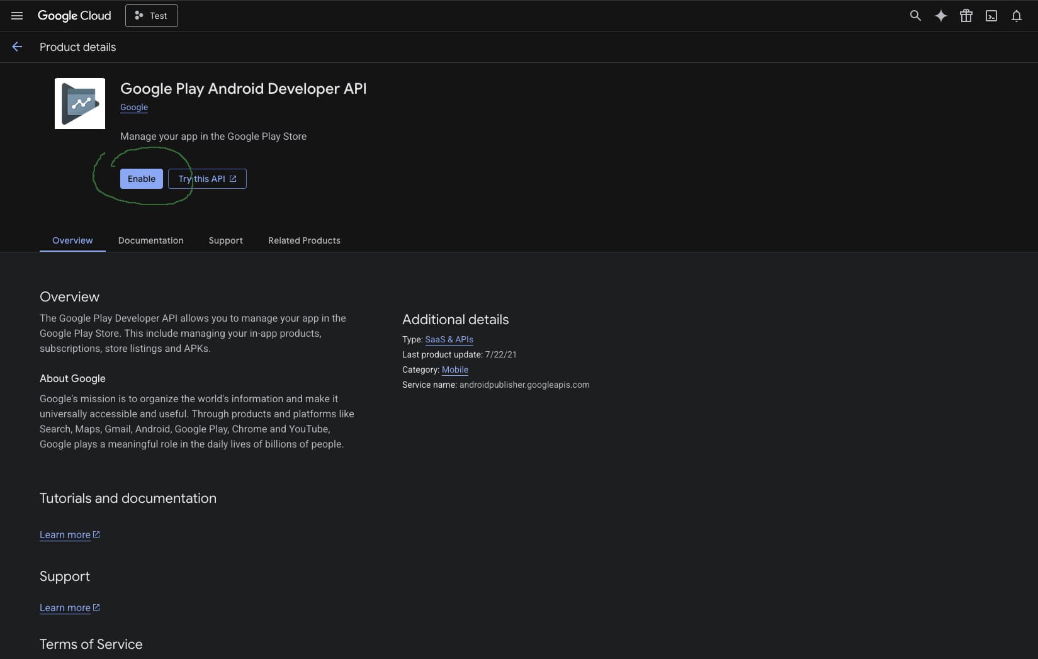This screenshot has width=1038, height=659.
Task: Enable the Android Developer API
Action: (x=142, y=179)
